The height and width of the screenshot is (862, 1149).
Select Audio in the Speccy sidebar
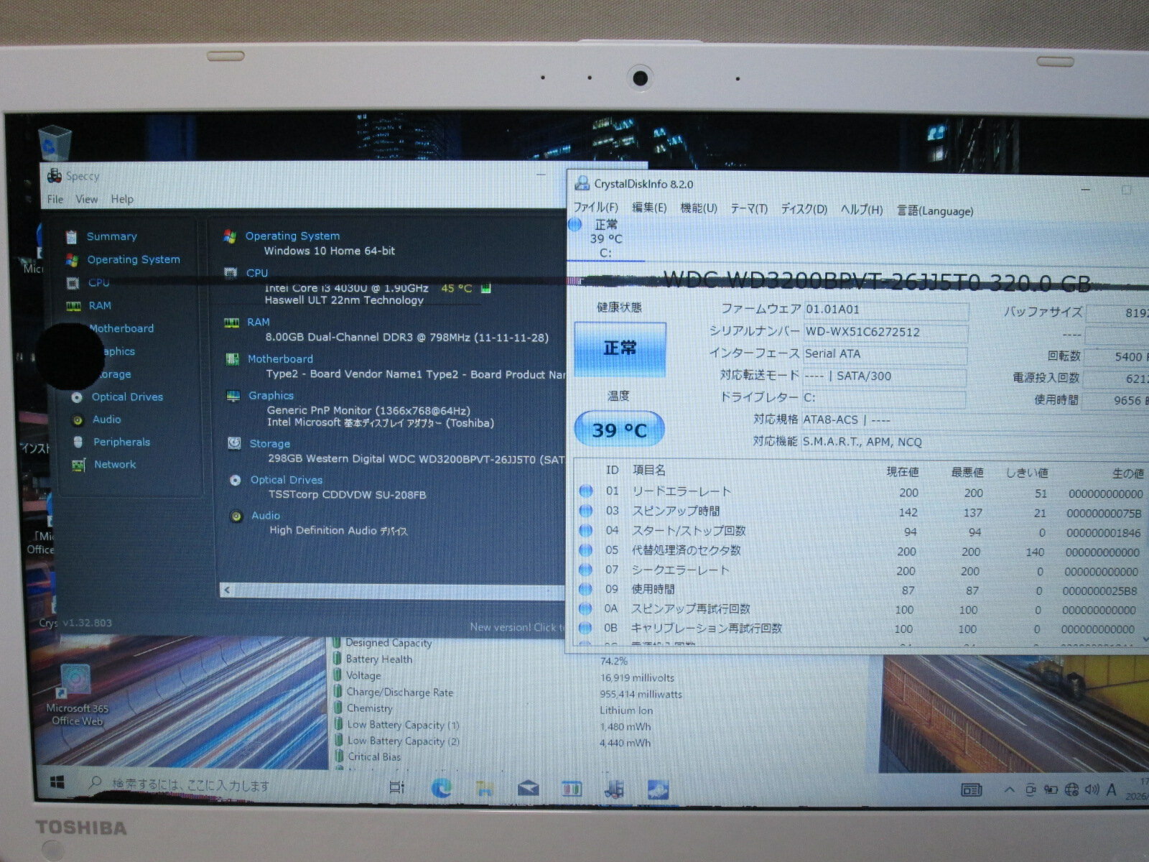click(106, 420)
